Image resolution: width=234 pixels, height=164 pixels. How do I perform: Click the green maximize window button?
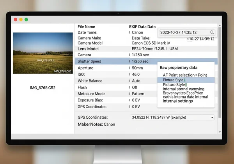pyautogui.click(x=27, y=19)
